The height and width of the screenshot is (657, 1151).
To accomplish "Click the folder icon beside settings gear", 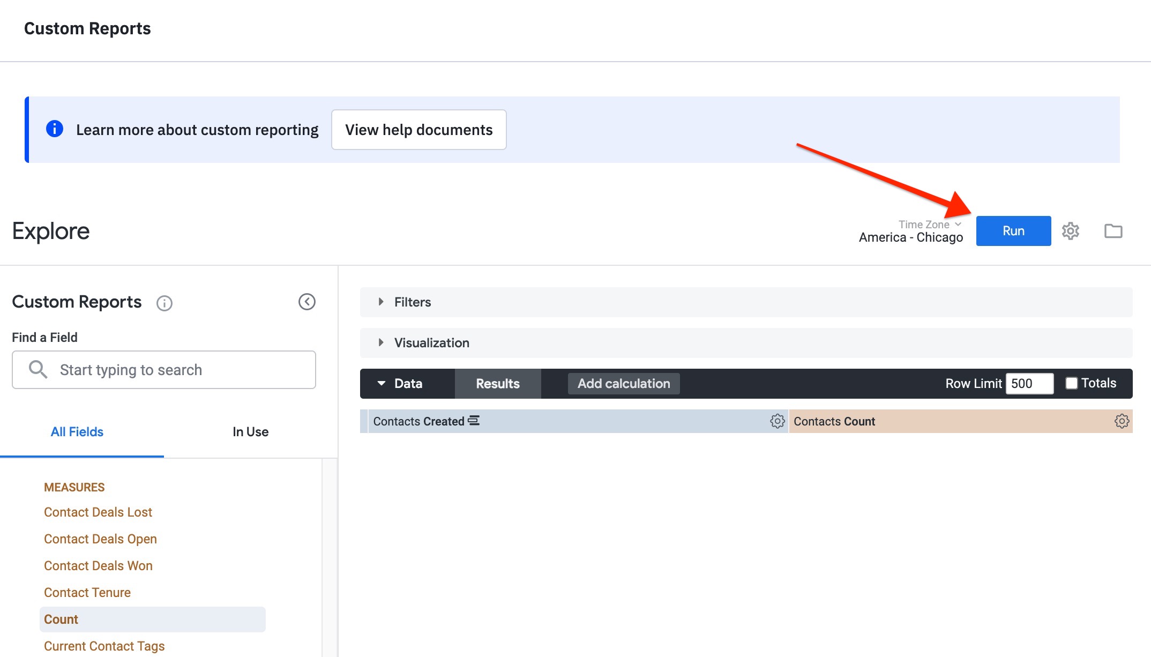I will 1113,231.
